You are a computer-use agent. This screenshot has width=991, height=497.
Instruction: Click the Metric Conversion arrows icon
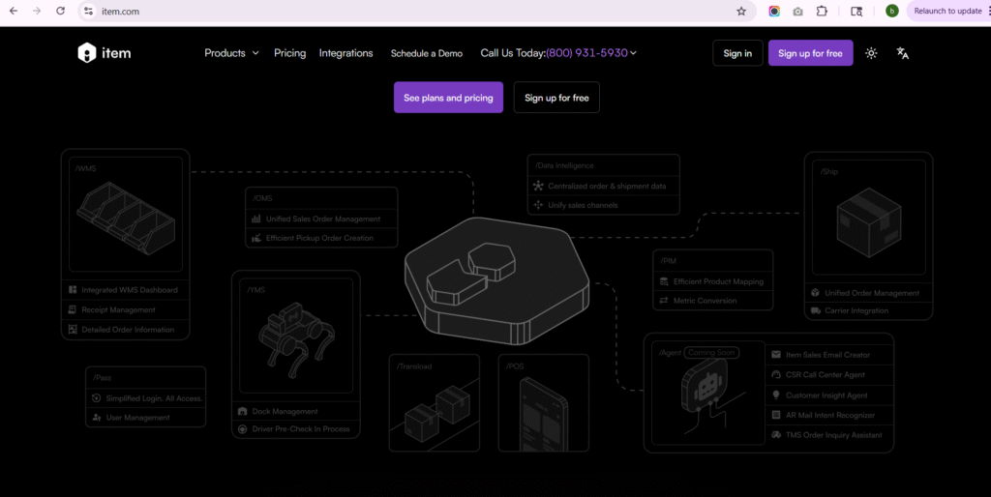point(664,301)
